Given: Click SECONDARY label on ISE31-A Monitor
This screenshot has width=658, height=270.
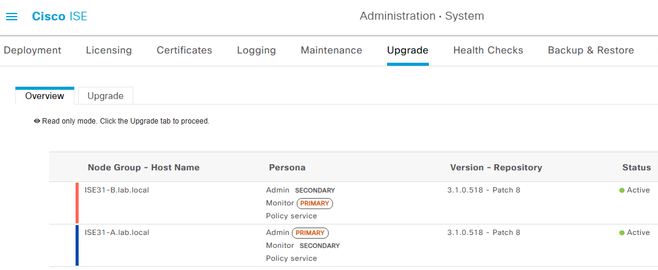Looking at the screenshot, I should 319,245.
